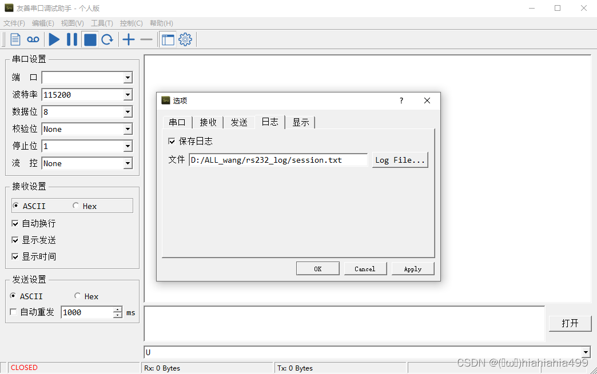Stop the serial port using stop icon
This screenshot has width=597, height=374.
tap(90, 39)
